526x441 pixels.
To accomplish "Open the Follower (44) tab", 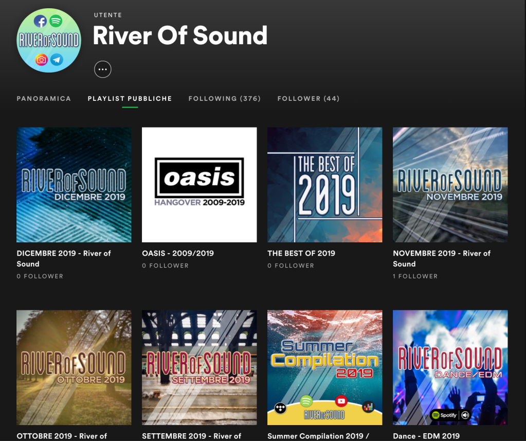I will [308, 98].
